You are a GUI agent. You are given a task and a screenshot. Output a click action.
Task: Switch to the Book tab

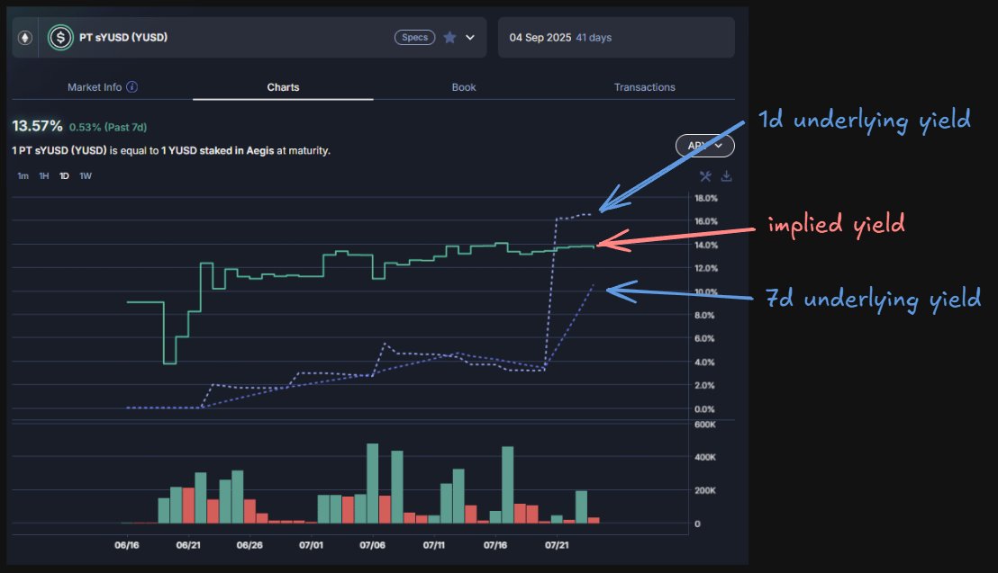pyautogui.click(x=463, y=87)
